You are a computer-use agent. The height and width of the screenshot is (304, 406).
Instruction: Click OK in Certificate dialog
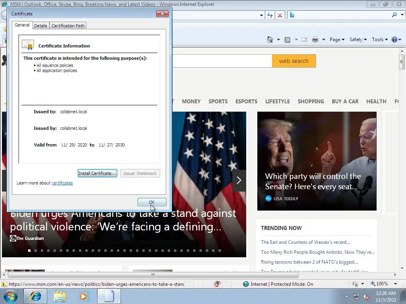point(152,202)
